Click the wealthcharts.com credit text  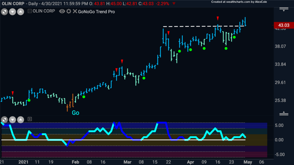point(239,2)
